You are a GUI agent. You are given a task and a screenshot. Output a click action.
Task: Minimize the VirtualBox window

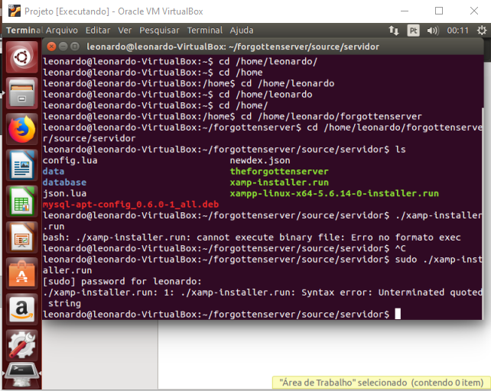pos(405,11)
